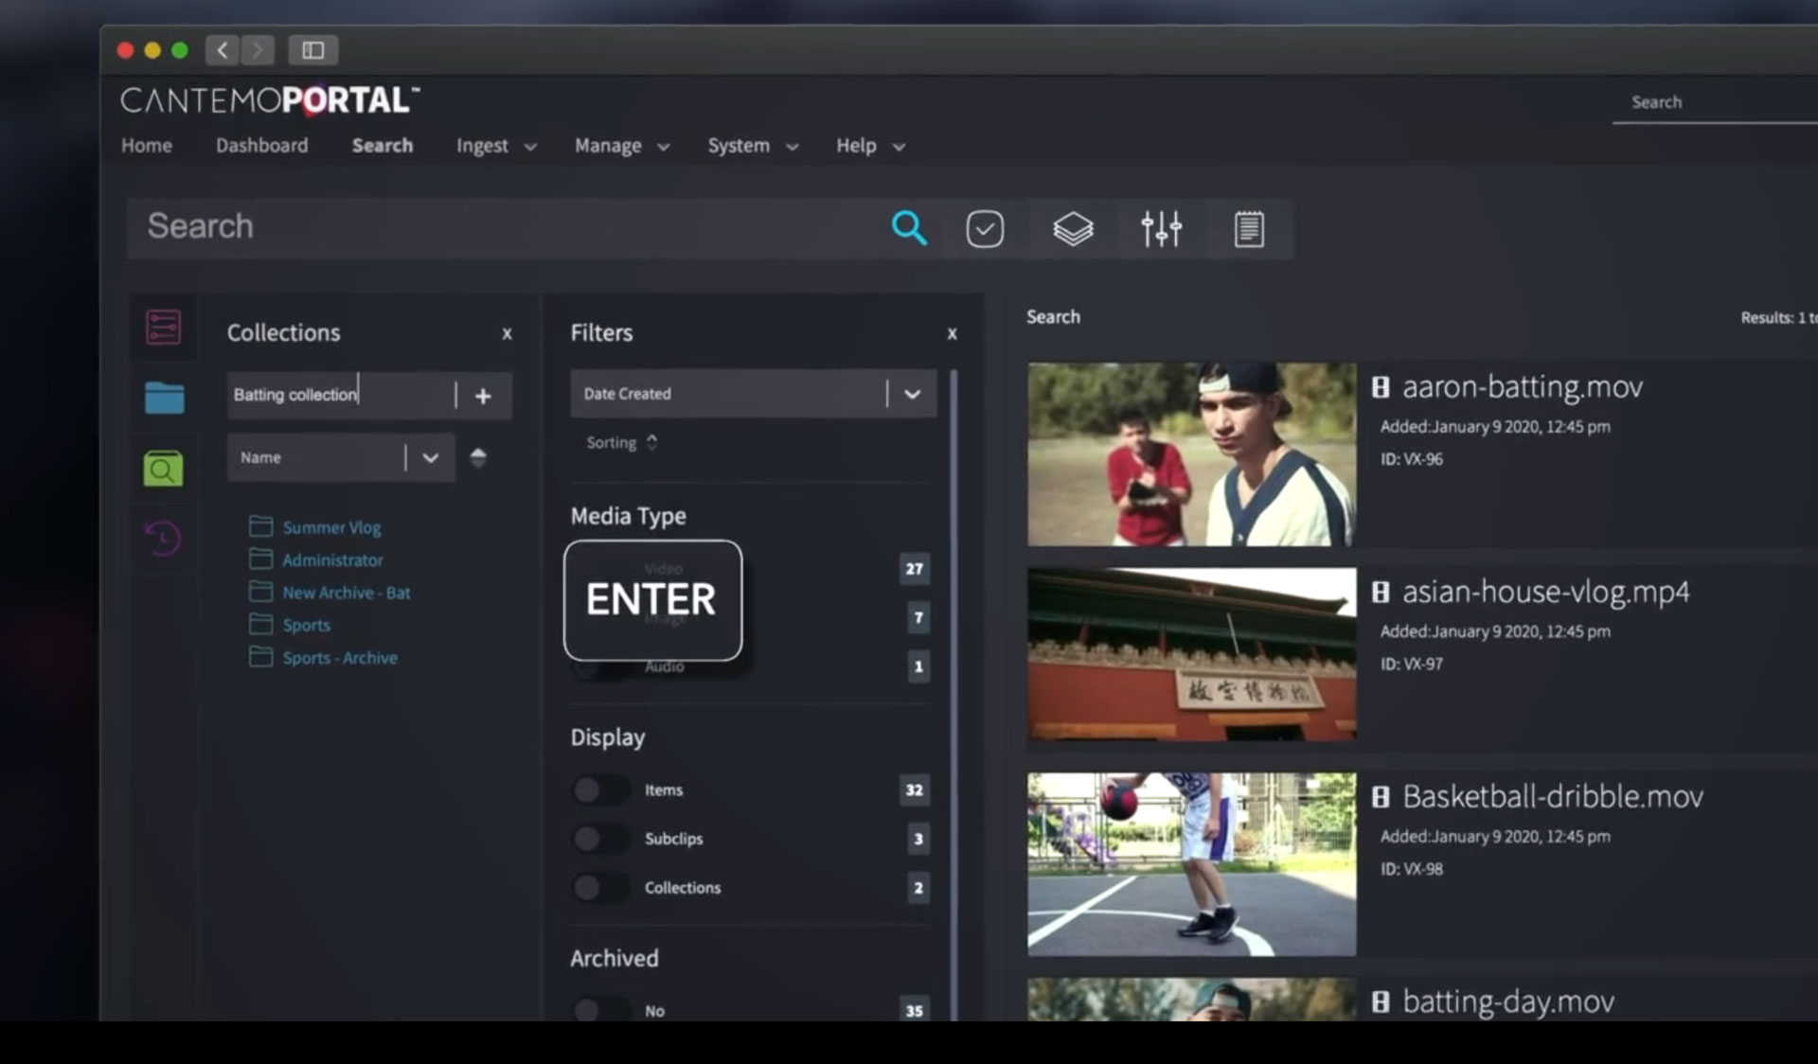Viewport: 1818px width, 1064px height.
Task: Expand the Ingest menu
Action: click(x=496, y=146)
